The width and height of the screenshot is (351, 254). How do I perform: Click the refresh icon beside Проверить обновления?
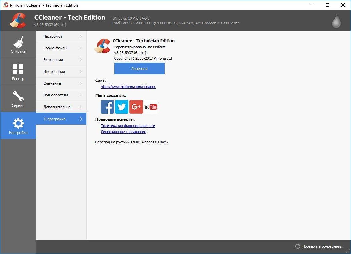coord(298,246)
